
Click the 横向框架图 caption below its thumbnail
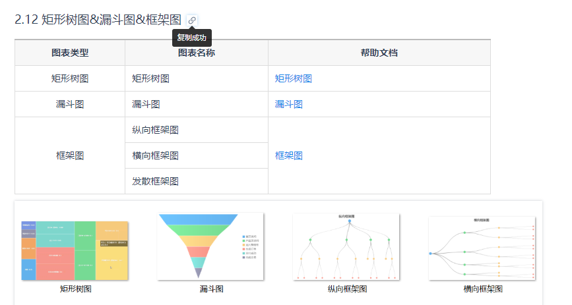pyautogui.click(x=483, y=289)
